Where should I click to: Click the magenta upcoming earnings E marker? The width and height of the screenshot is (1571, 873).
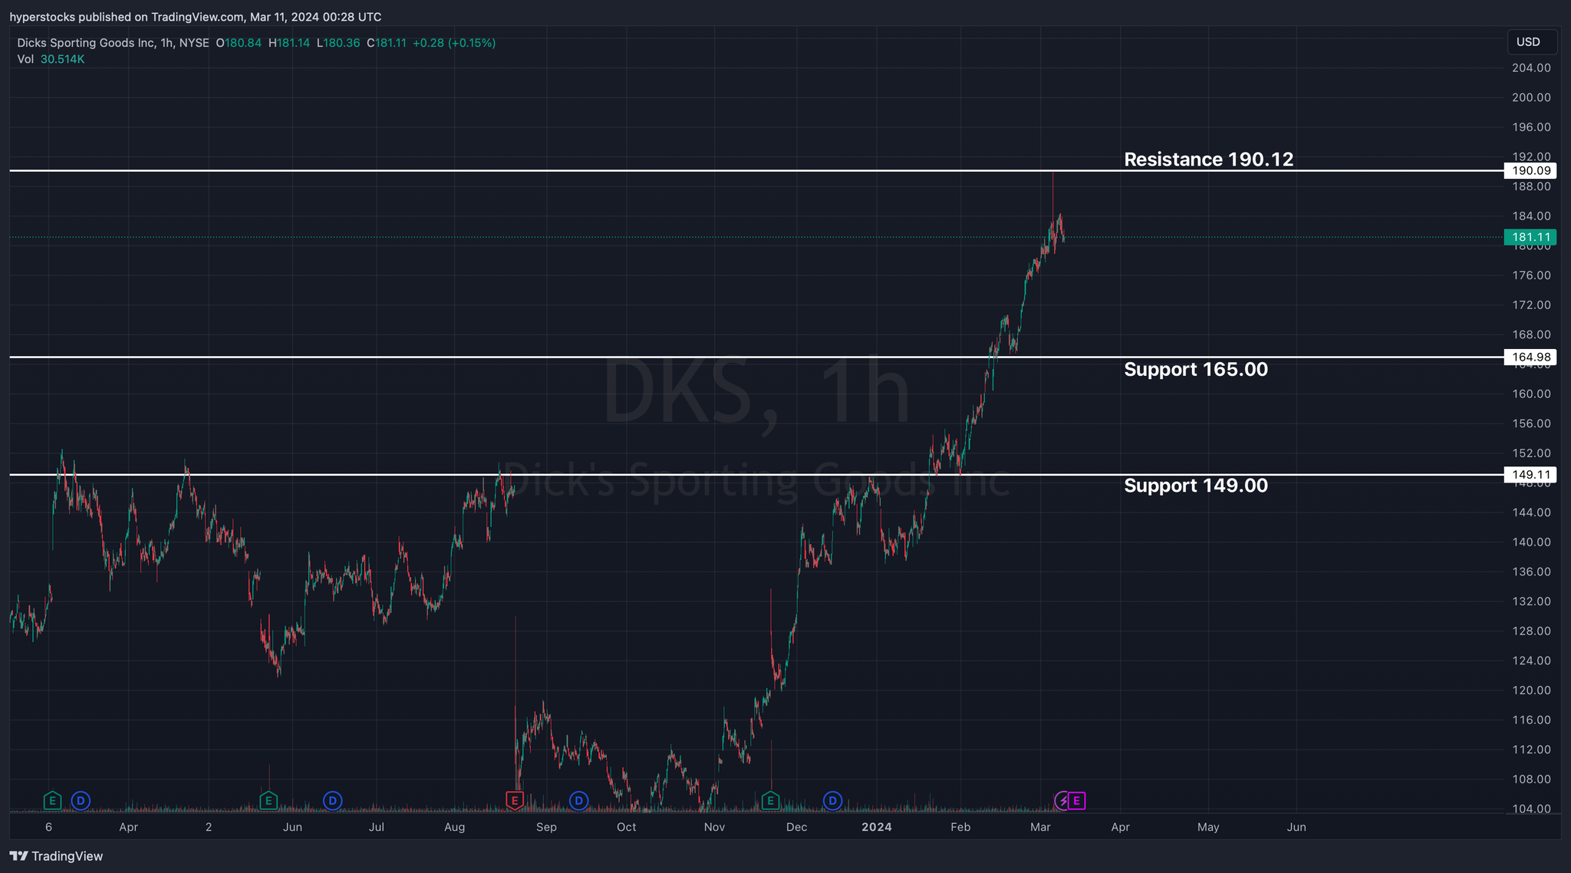(x=1076, y=801)
